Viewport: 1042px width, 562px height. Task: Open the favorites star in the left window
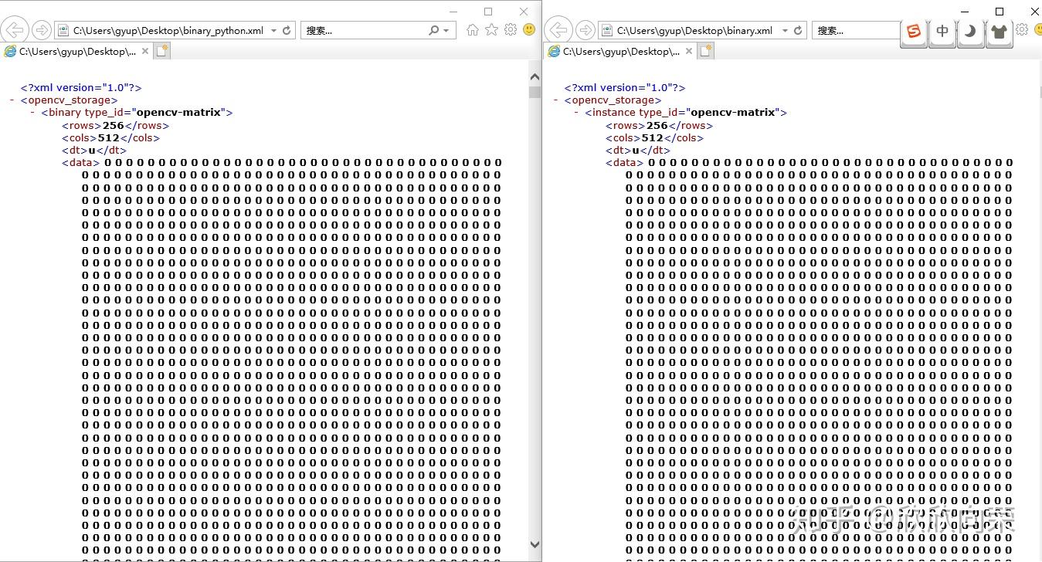[x=492, y=30]
